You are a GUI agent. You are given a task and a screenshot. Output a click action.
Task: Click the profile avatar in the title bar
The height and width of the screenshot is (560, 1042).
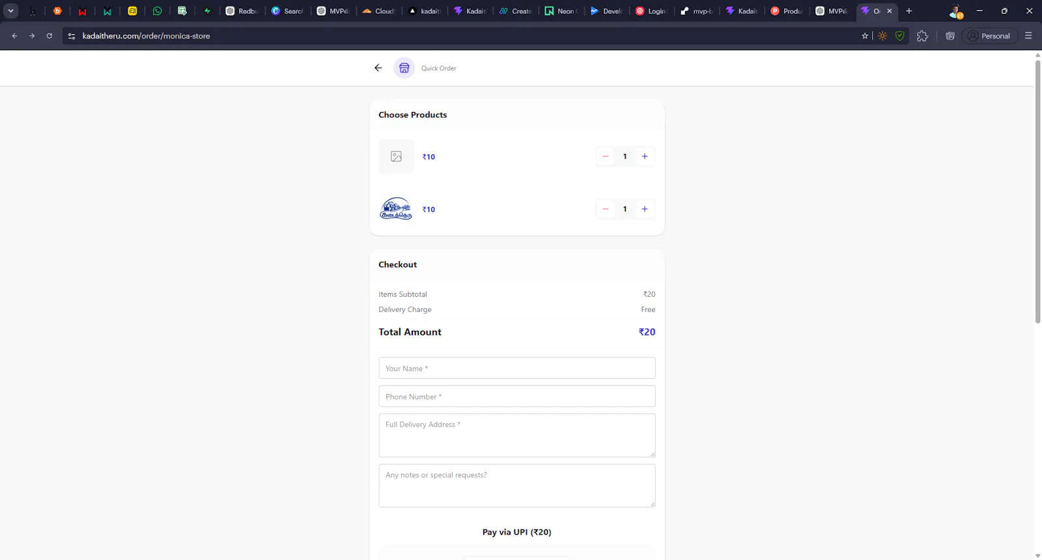[x=955, y=11]
